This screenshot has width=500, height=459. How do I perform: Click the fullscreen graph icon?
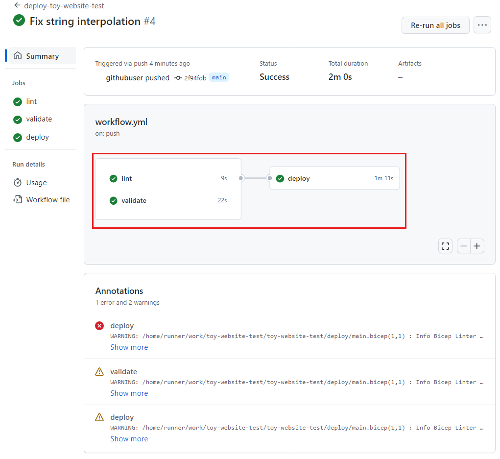pos(445,246)
